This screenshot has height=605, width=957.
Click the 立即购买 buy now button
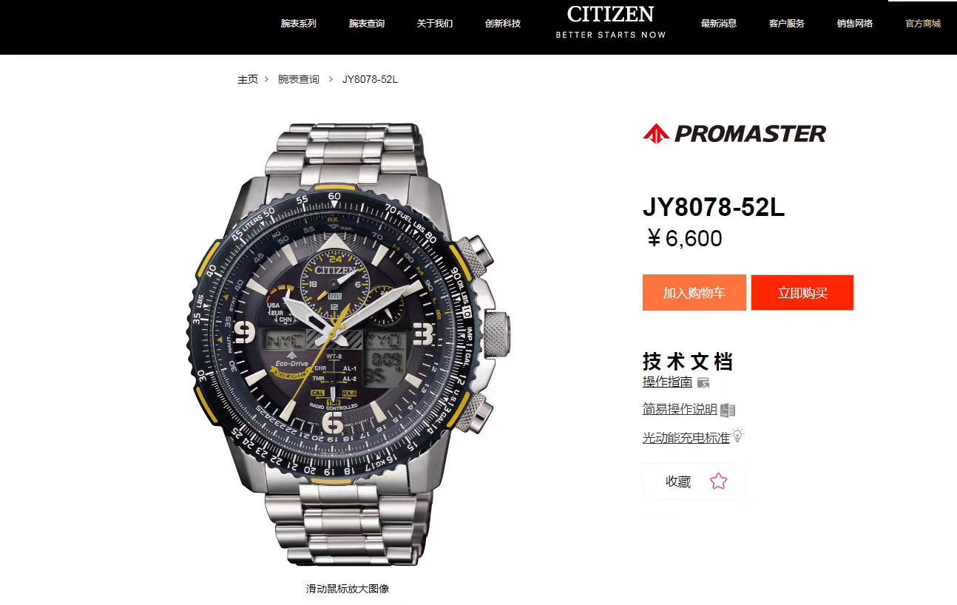point(802,293)
